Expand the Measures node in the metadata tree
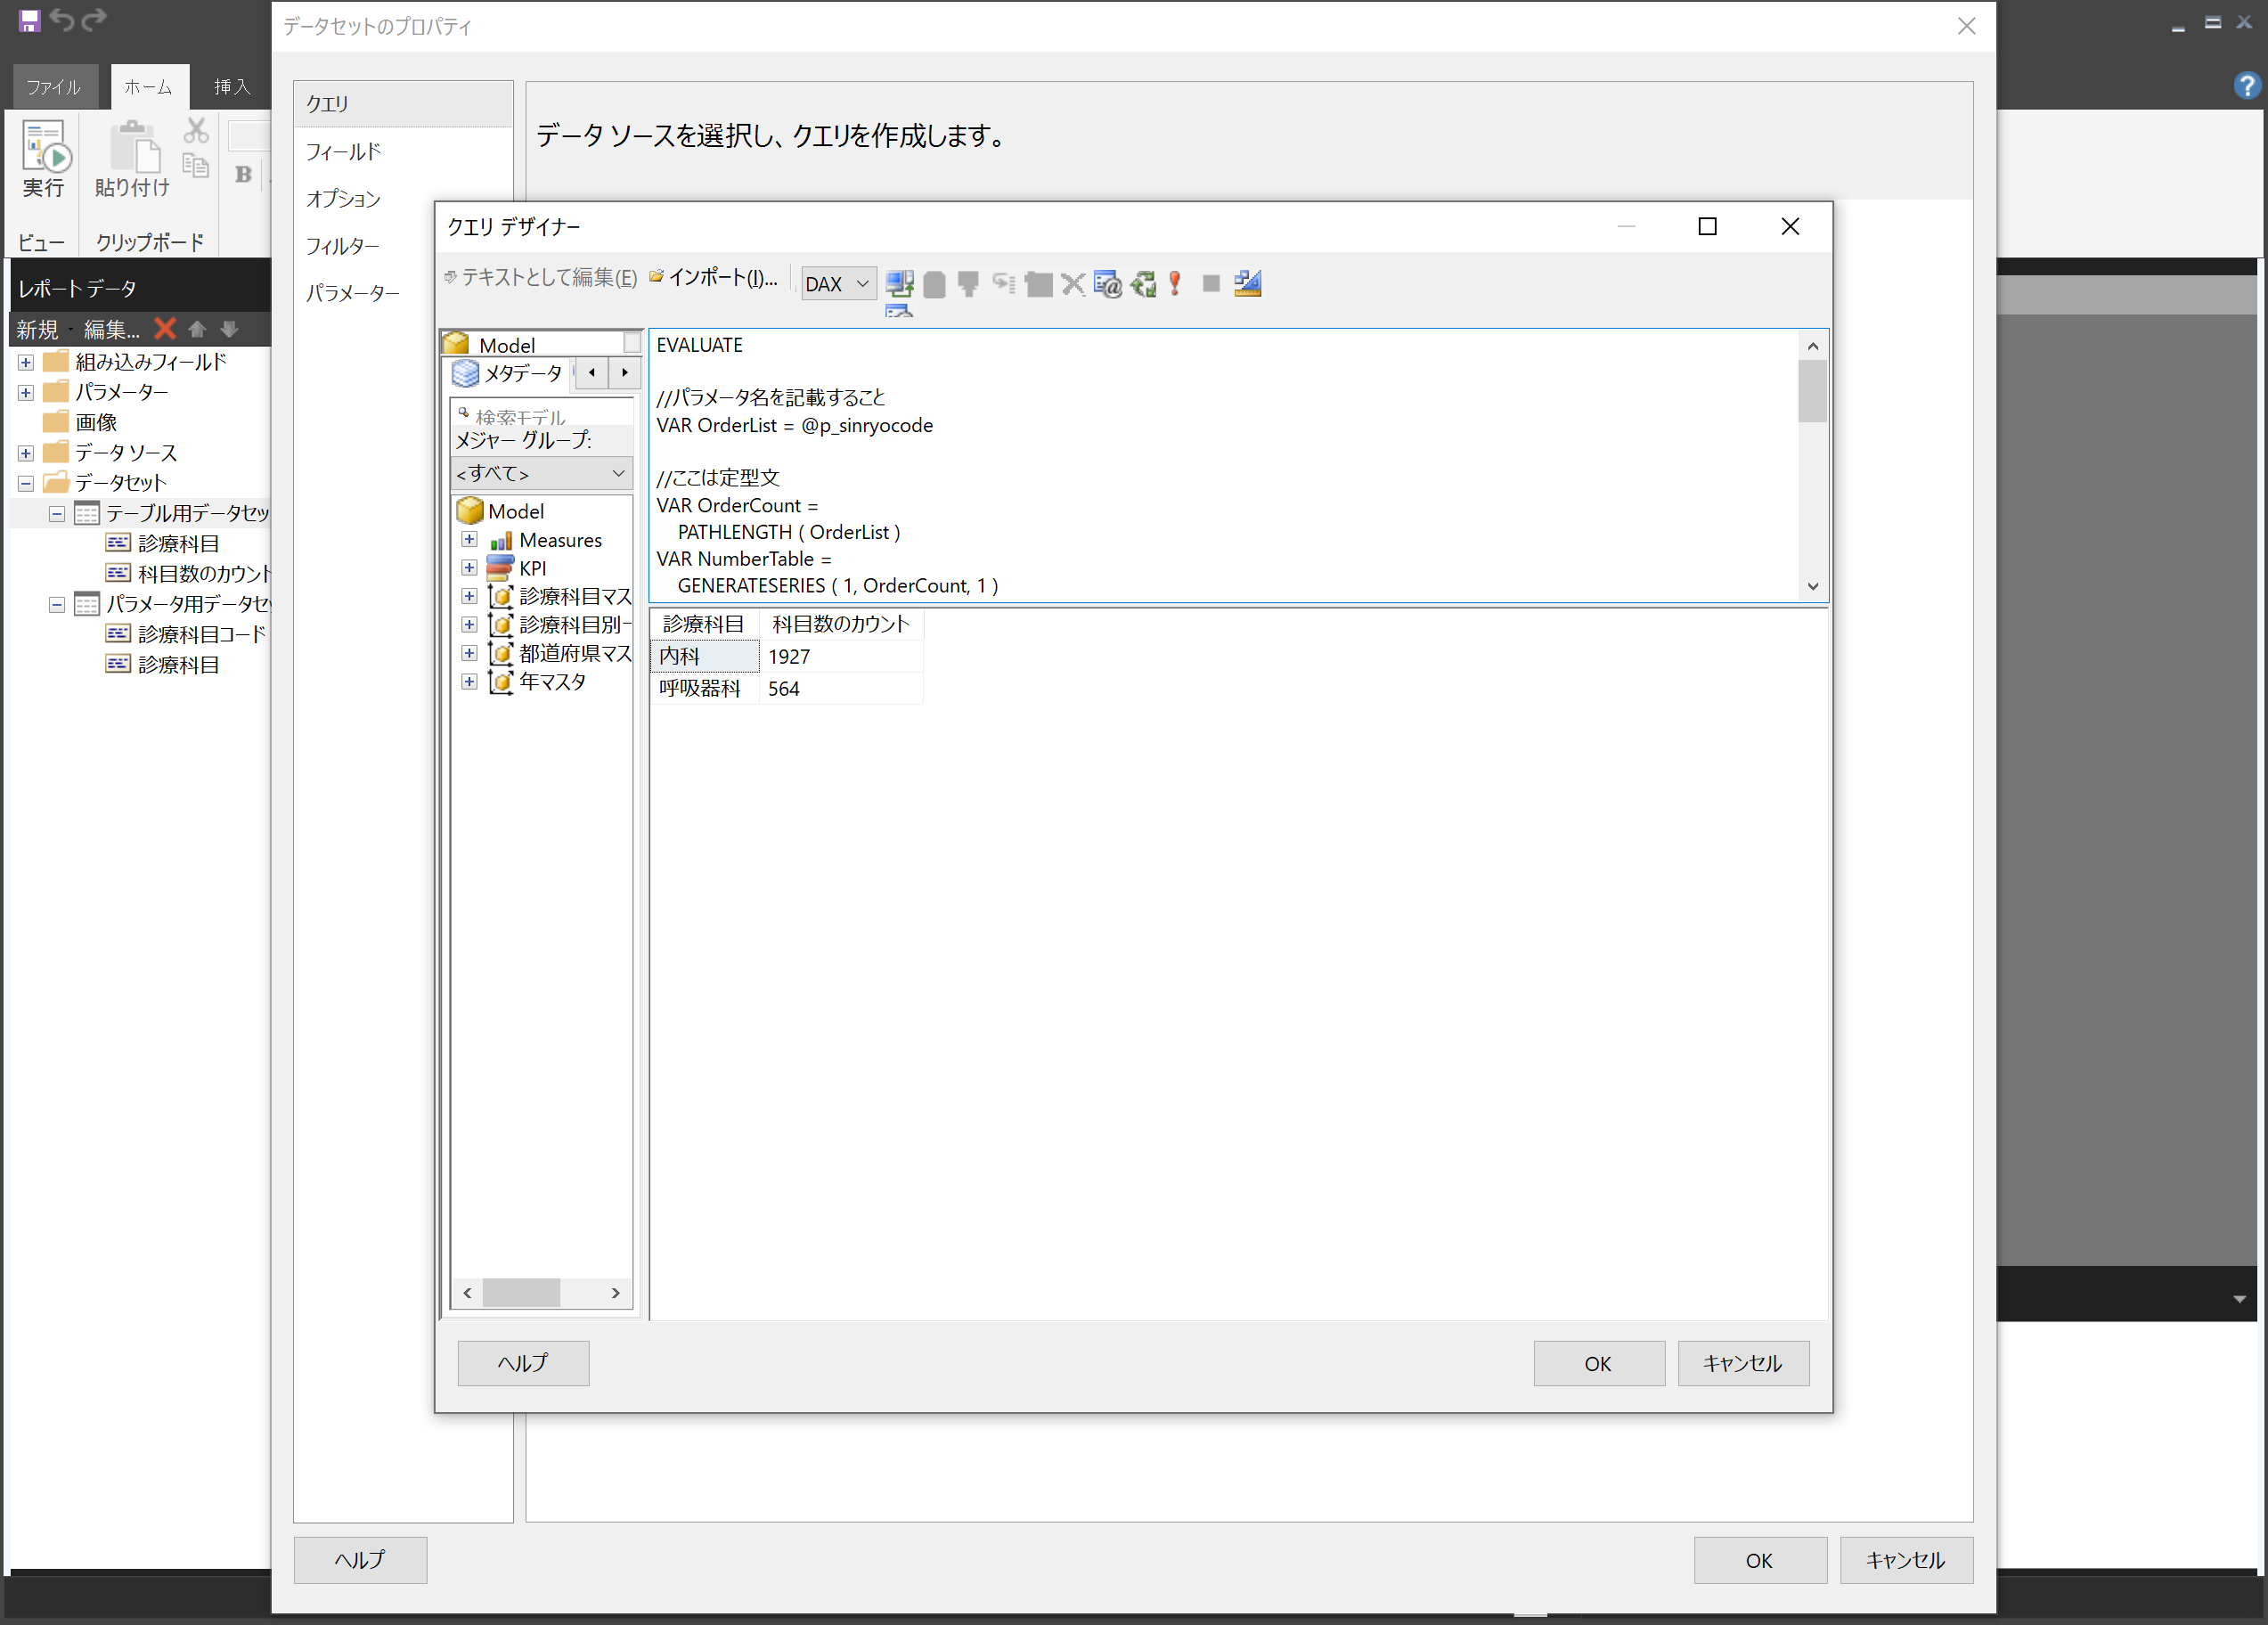This screenshot has height=1625, width=2268. point(470,539)
